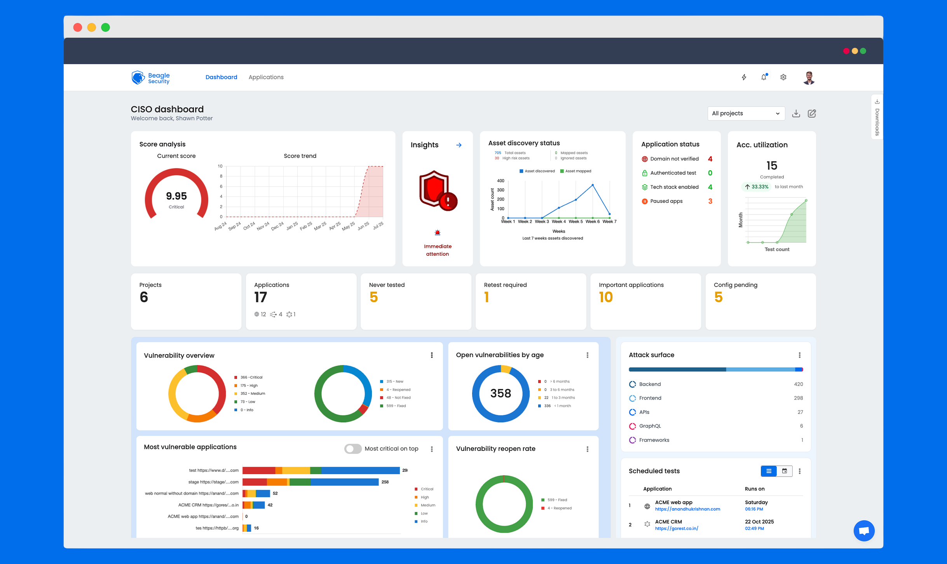This screenshot has height=564, width=947.
Task: Click the download dashboard report icon
Action: coord(796,113)
